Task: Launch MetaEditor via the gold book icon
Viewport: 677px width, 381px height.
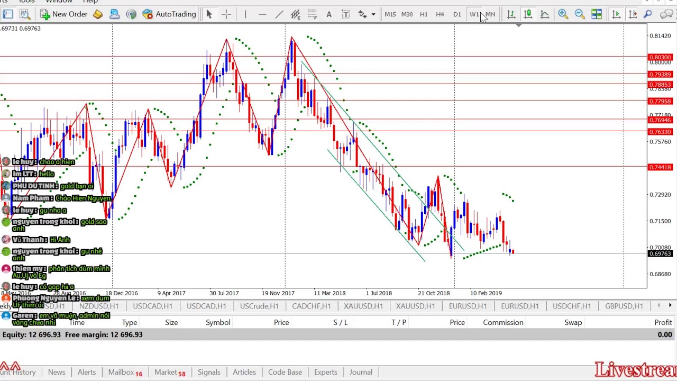Action: [x=98, y=14]
